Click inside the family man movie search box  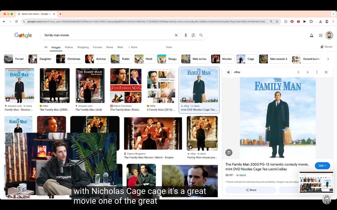(108, 35)
